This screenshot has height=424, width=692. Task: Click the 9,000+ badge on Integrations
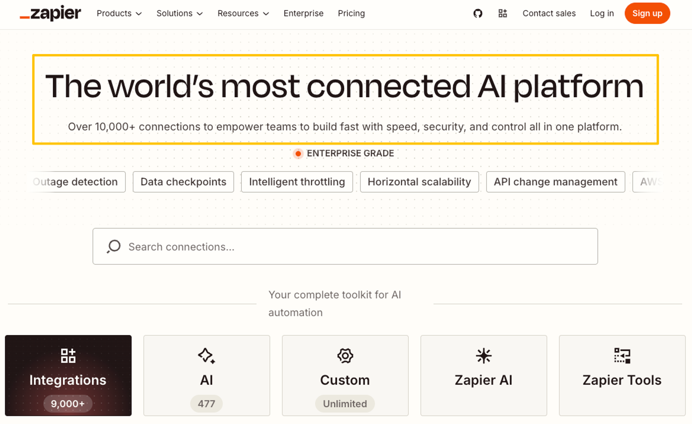[68, 404]
